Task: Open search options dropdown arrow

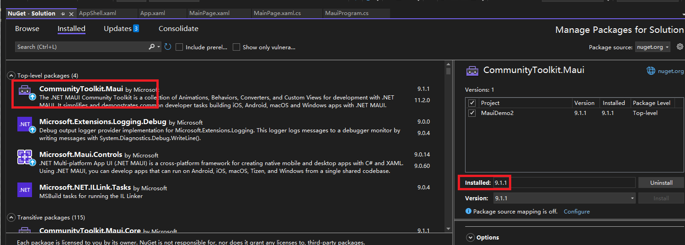Action: coord(159,47)
